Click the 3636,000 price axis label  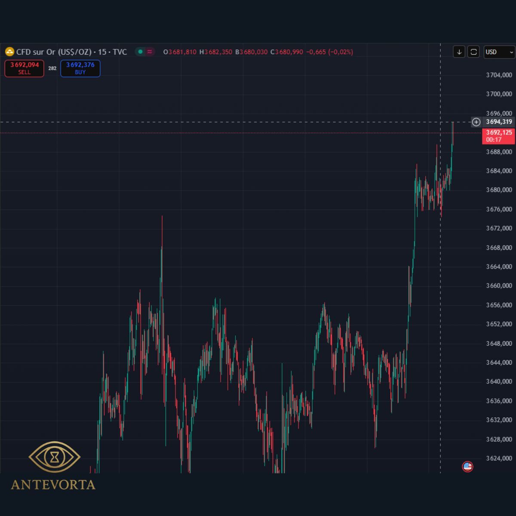(499, 401)
